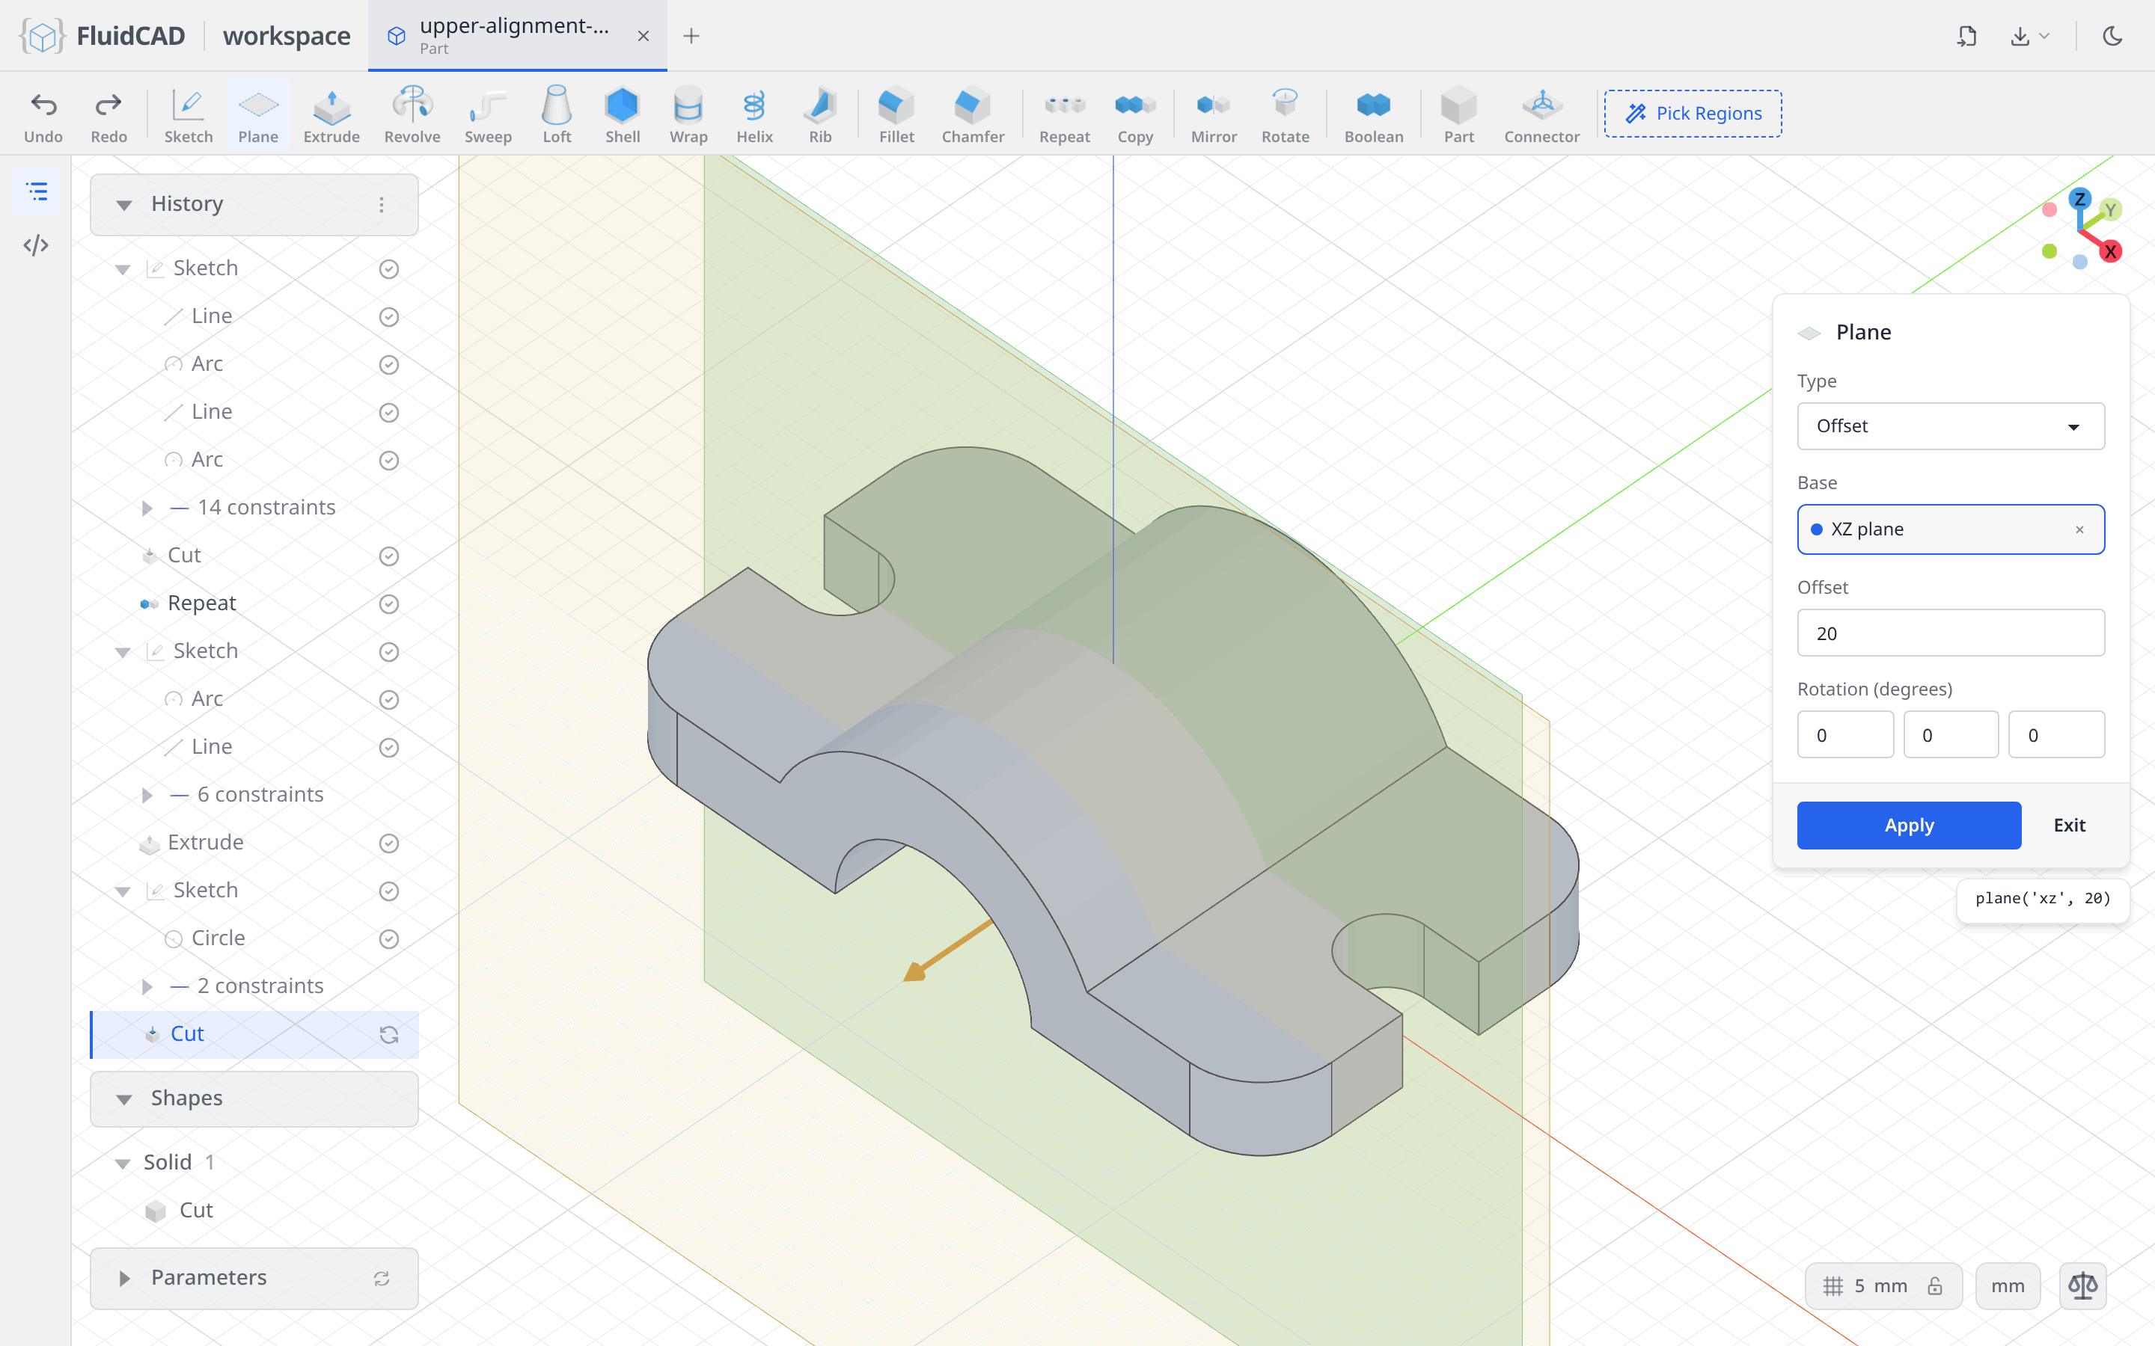Toggle dark mode moon icon
The width and height of the screenshot is (2155, 1346).
click(2112, 36)
